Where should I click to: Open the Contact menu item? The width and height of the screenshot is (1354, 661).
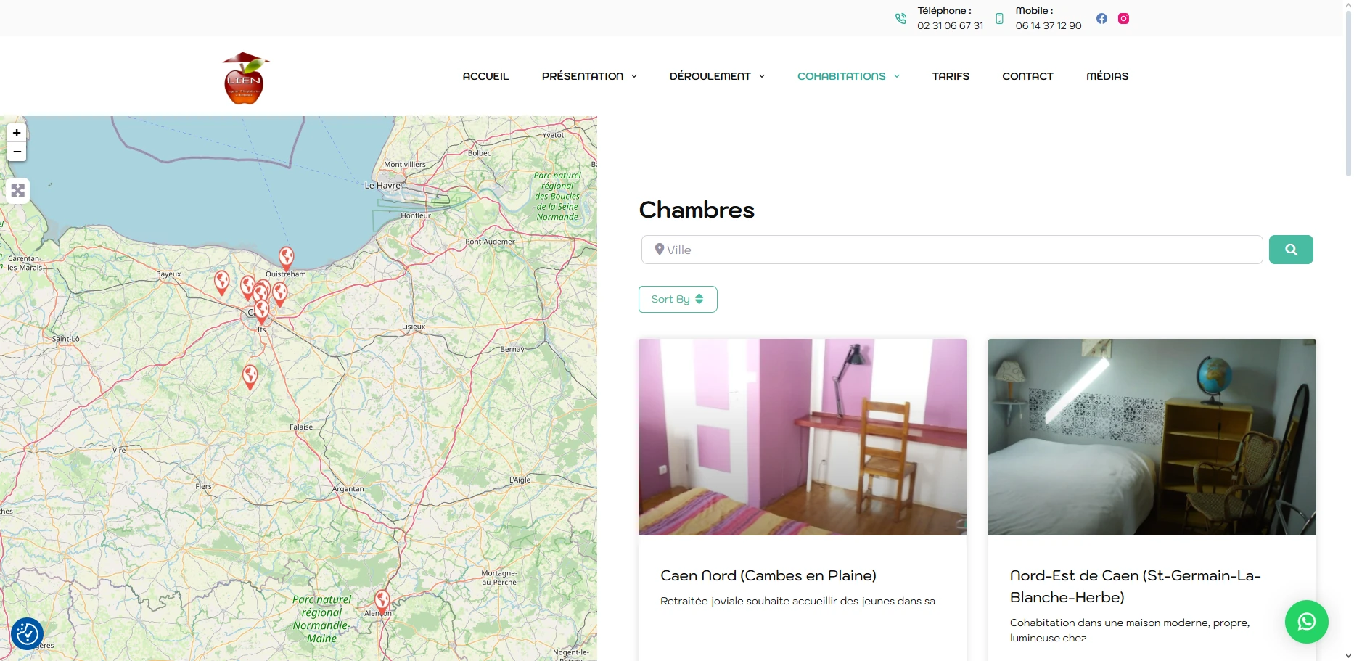[x=1027, y=76]
